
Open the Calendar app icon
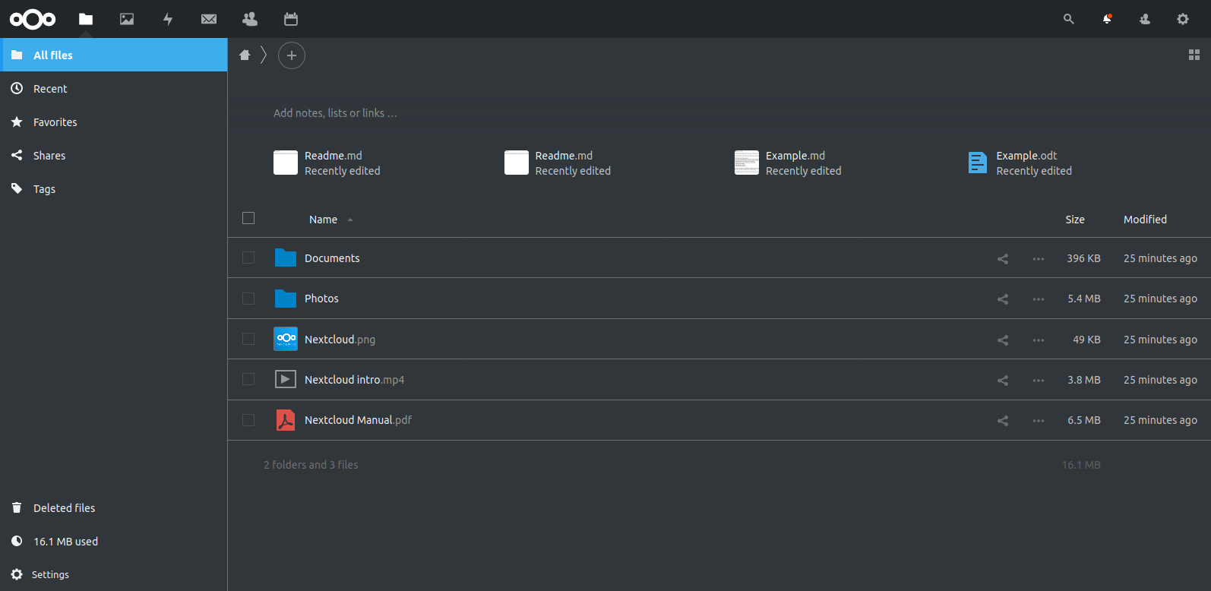(291, 19)
